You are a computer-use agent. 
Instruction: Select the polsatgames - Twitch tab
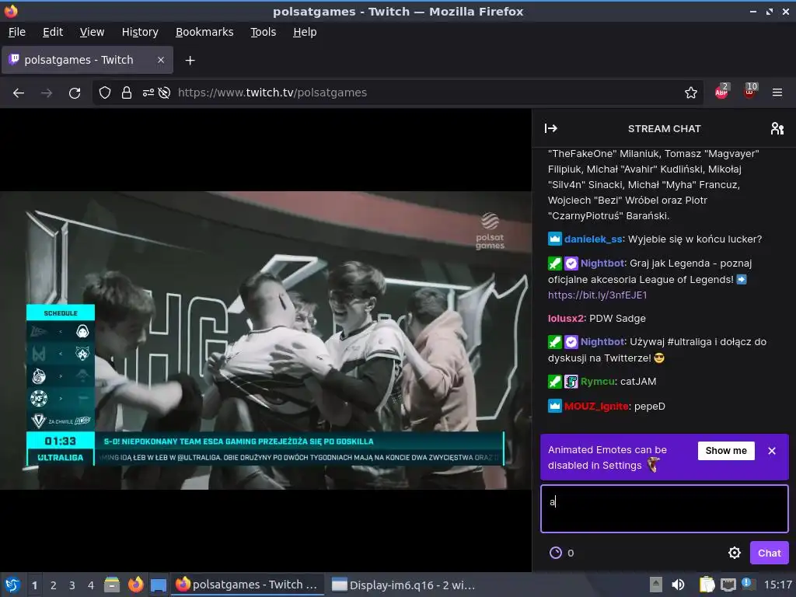[x=87, y=60]
